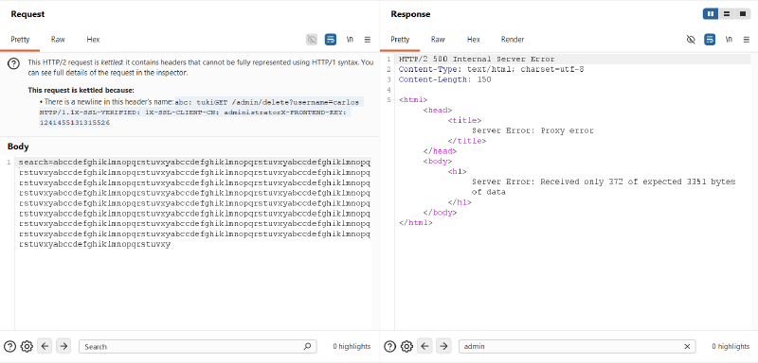Click HTTP/2 500 Internal Server Error line
This screenshot has width=758, height=363.
(477, 60)
